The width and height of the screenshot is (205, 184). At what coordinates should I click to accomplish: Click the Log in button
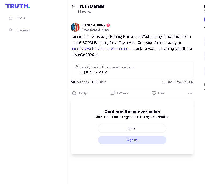coord(132,128)
